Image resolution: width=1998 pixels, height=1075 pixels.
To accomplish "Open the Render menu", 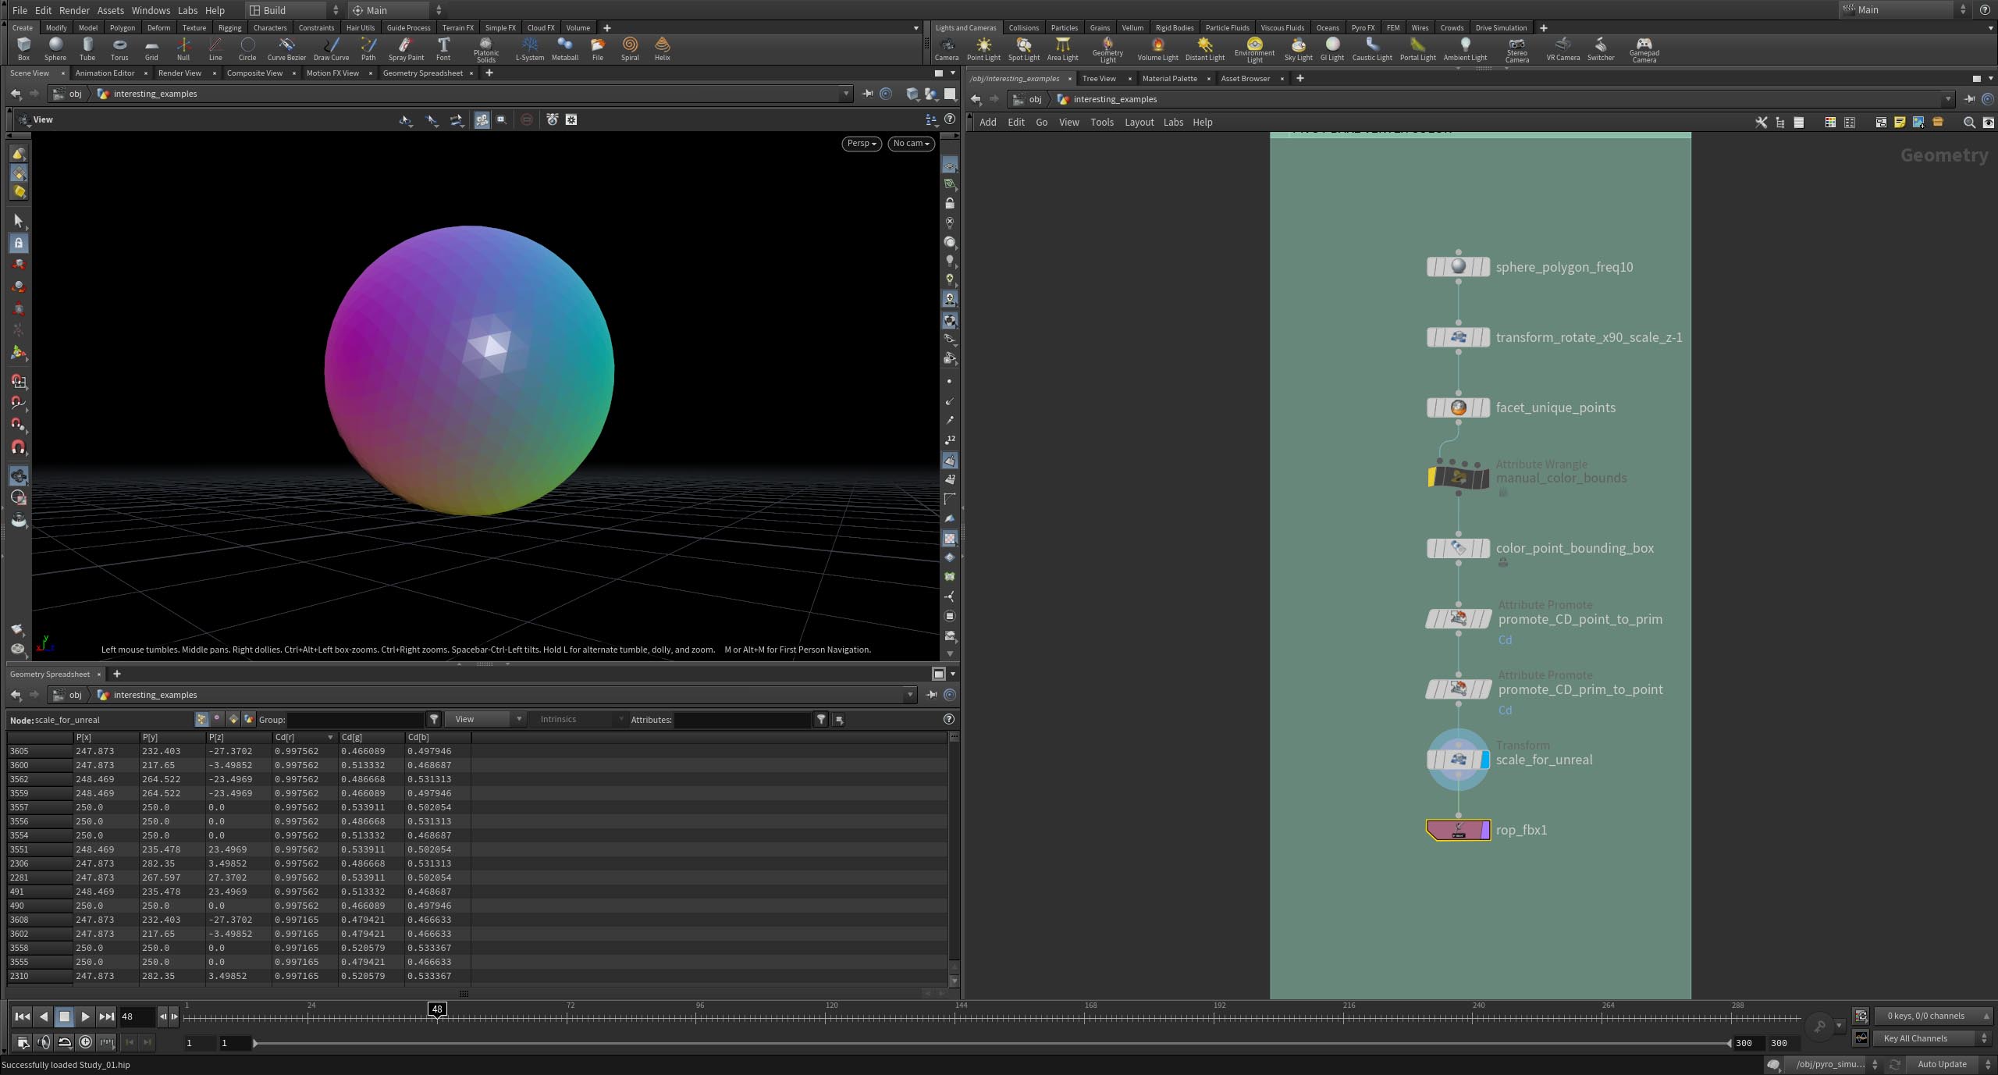I will click(x=74, y=10).
